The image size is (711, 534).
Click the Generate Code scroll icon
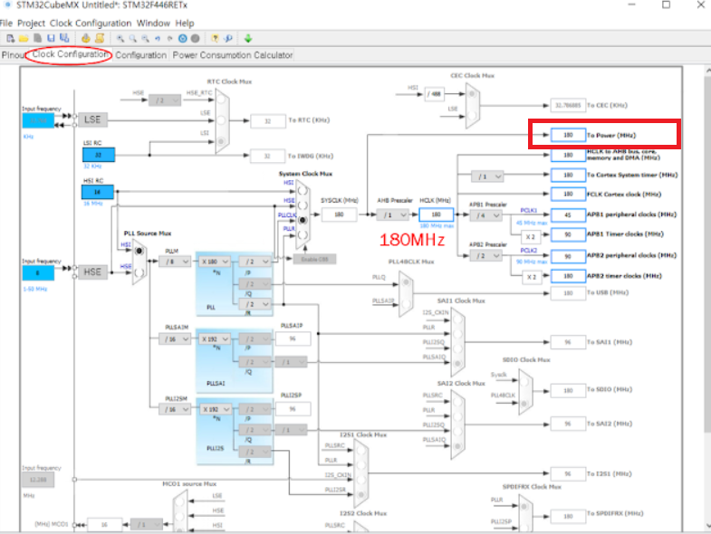pyautogui.click(x=100, y=39)
